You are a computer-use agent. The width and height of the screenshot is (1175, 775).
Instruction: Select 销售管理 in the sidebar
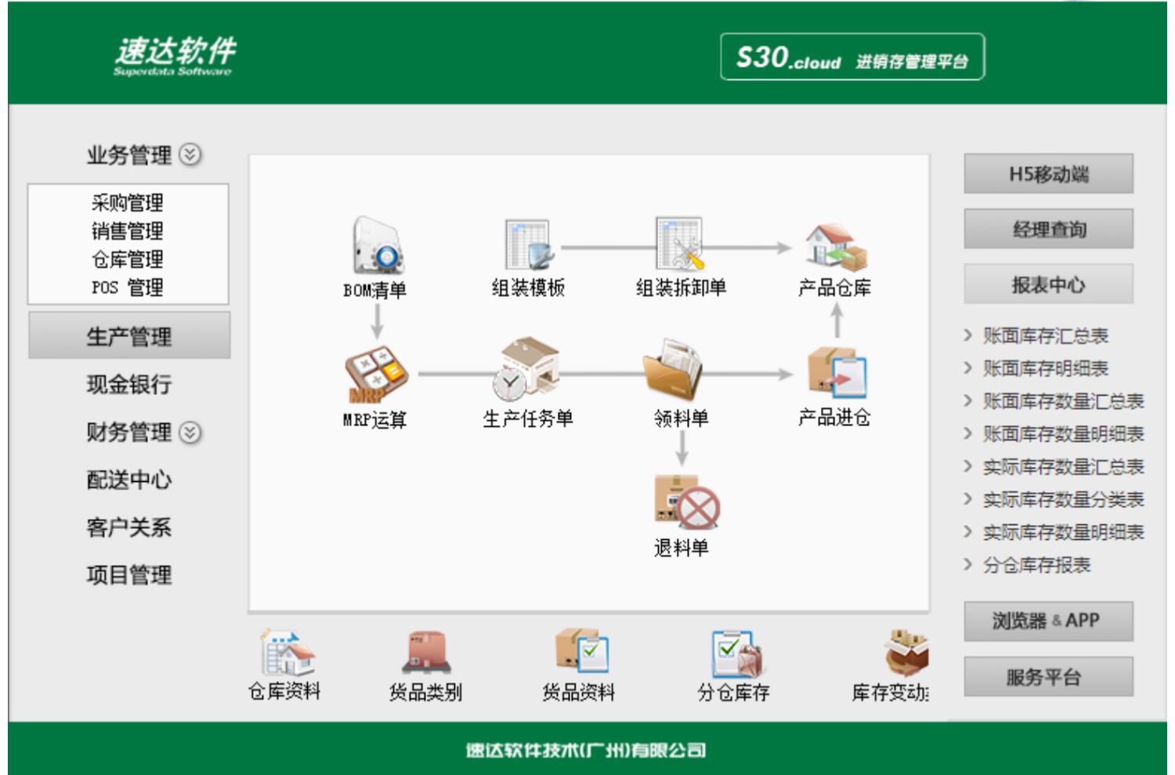pyautogui.click(x=128, y=231)
